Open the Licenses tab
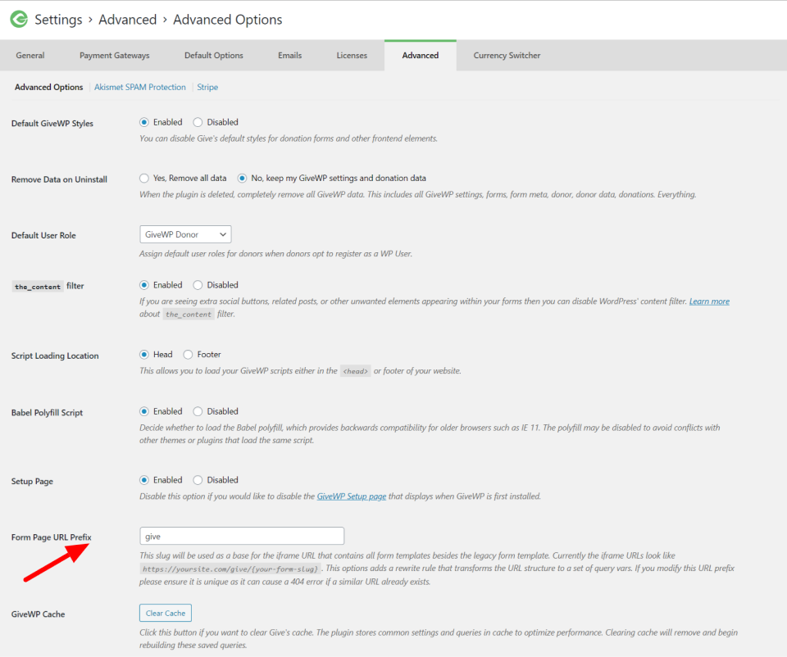Screen dimensions: 787x657 pyautogui.click(x=352, y=56)
